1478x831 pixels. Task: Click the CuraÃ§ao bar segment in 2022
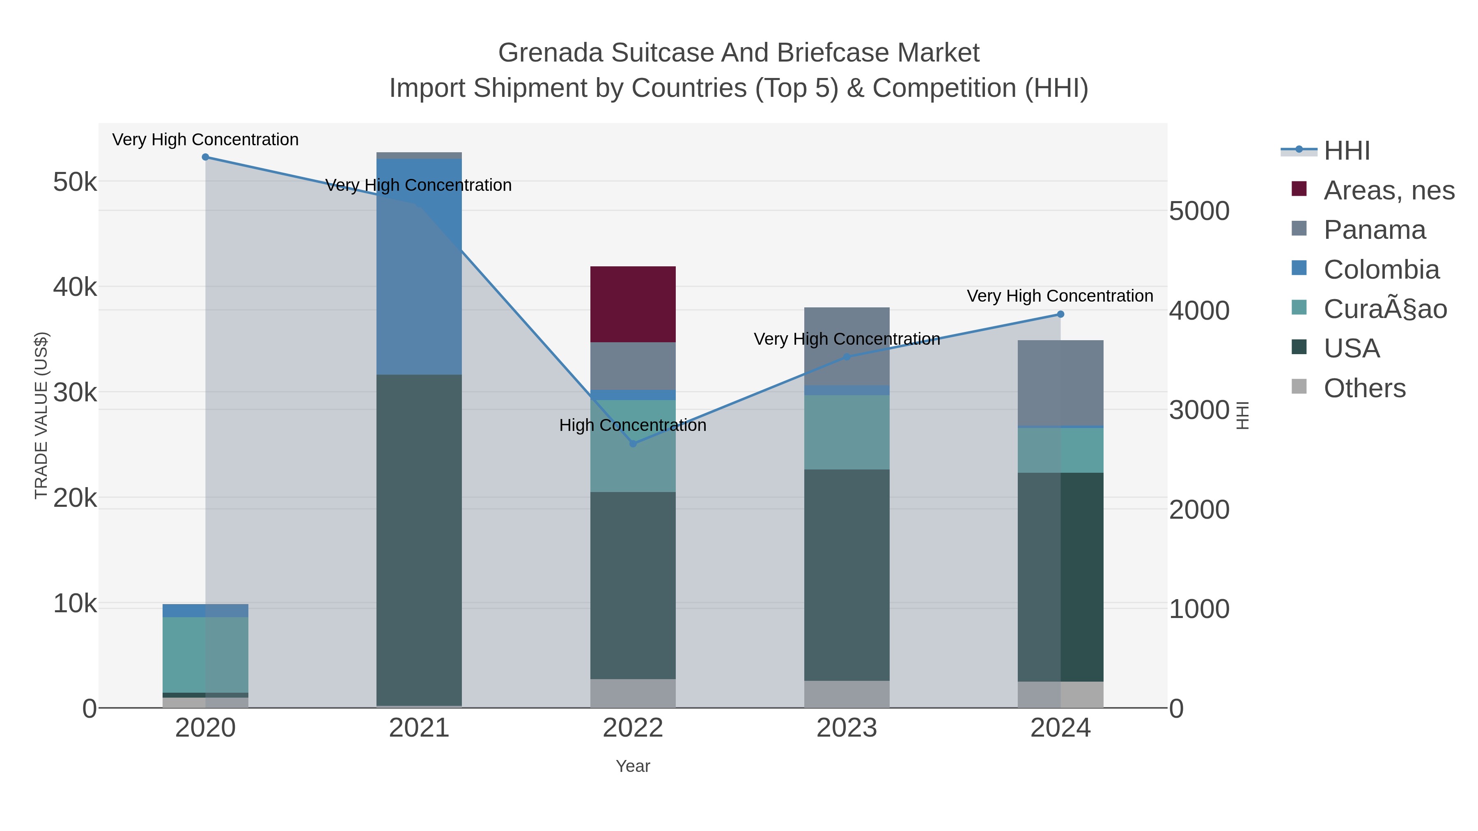(x=633, y=446)
